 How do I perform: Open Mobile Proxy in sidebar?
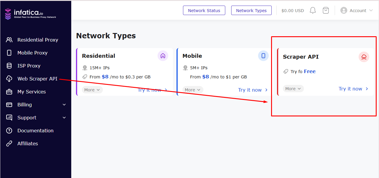(33, 53)
